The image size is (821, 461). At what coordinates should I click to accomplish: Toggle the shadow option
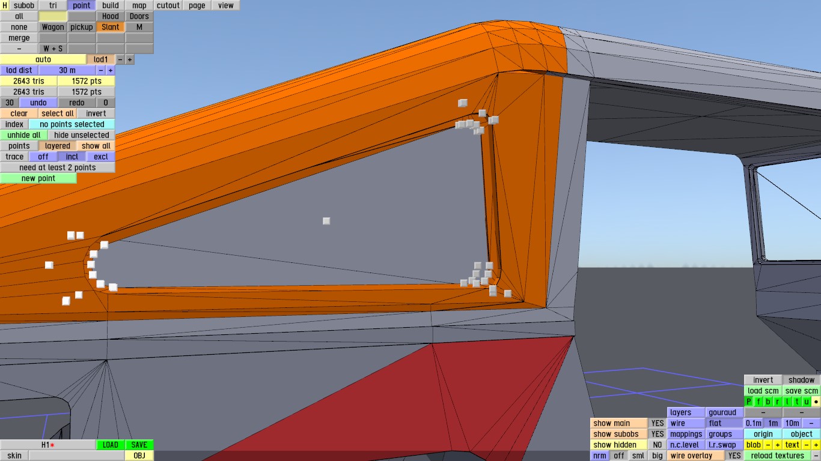pos(802,380)
